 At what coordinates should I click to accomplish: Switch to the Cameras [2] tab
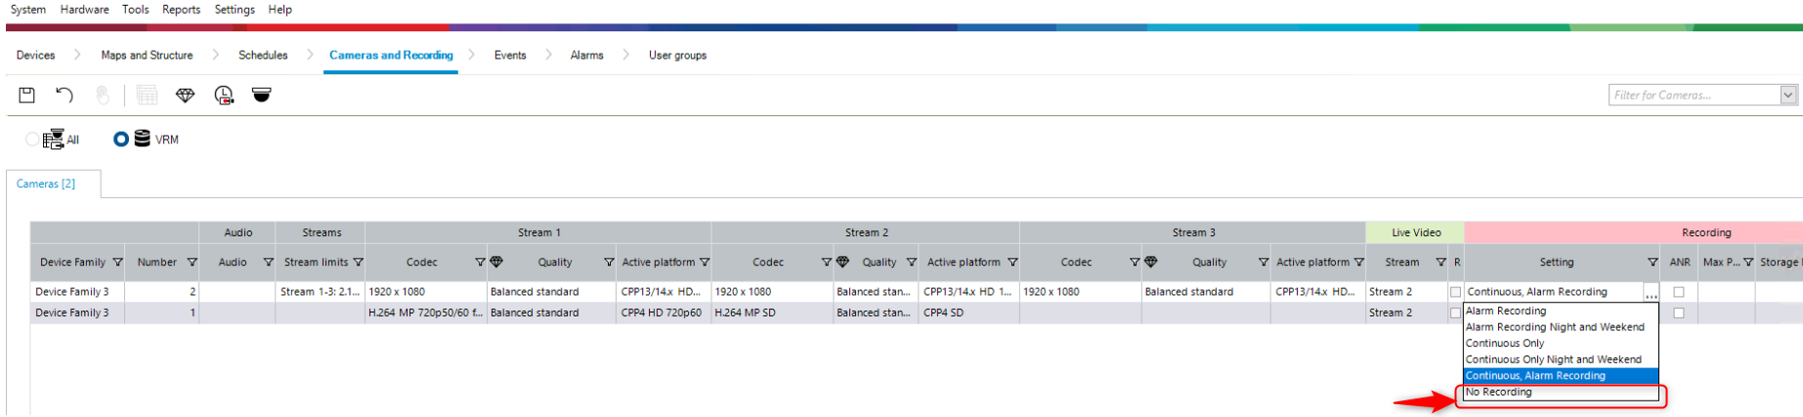tap(46, 184)
